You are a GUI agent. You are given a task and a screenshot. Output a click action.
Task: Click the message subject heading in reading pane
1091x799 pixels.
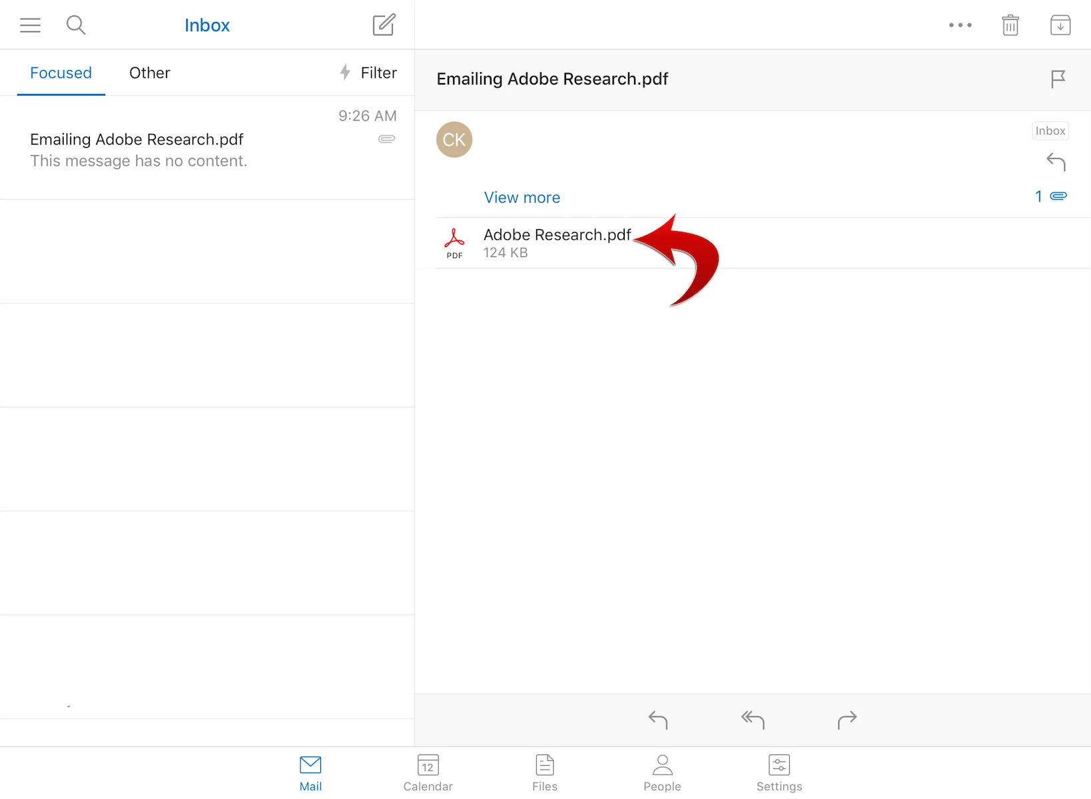click(x=552, y=79)
